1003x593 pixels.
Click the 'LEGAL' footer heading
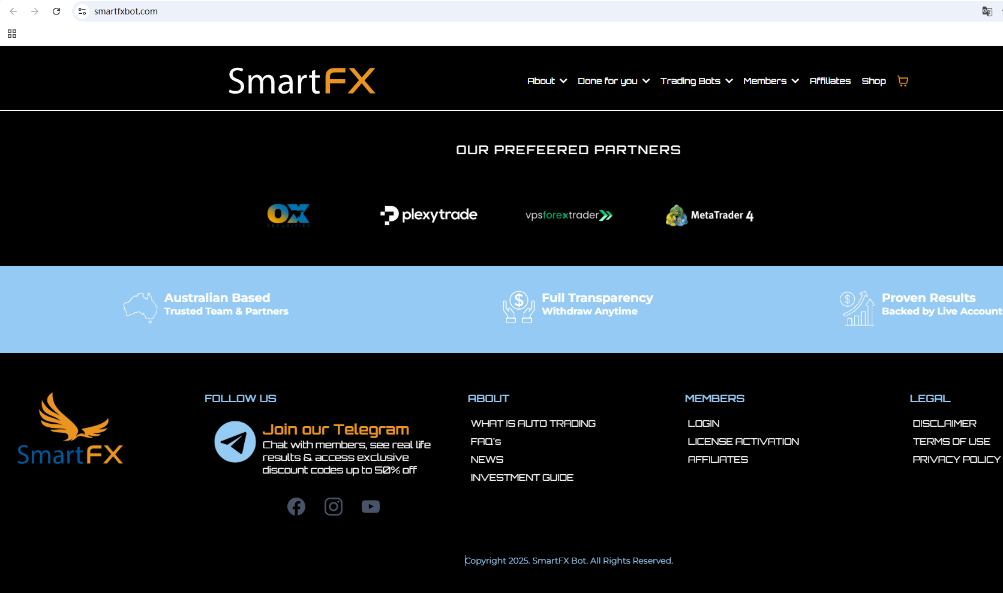coord(930,399)
